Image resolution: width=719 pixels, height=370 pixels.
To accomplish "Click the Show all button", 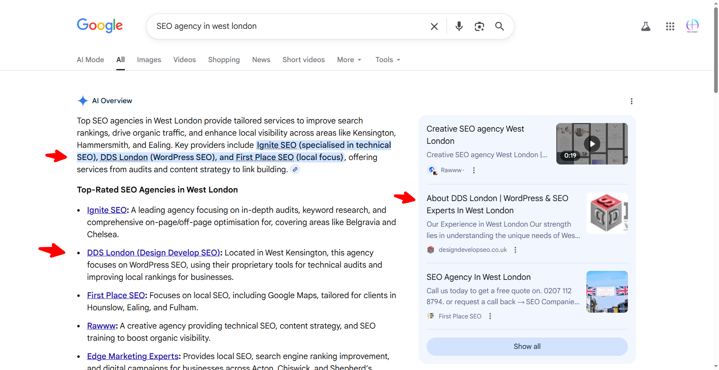I will tap(527, 346).
